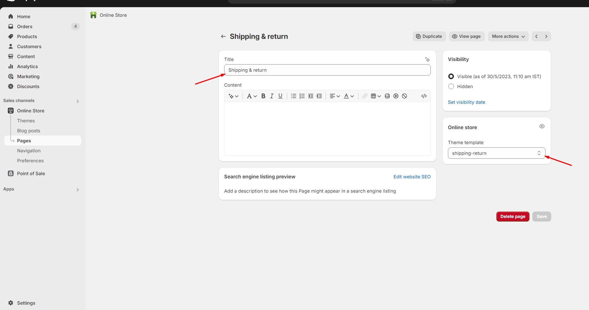Toggle bold formatting in content editor
The width and height of the screenshot is (589, 310).
click(x=263, y=96)
